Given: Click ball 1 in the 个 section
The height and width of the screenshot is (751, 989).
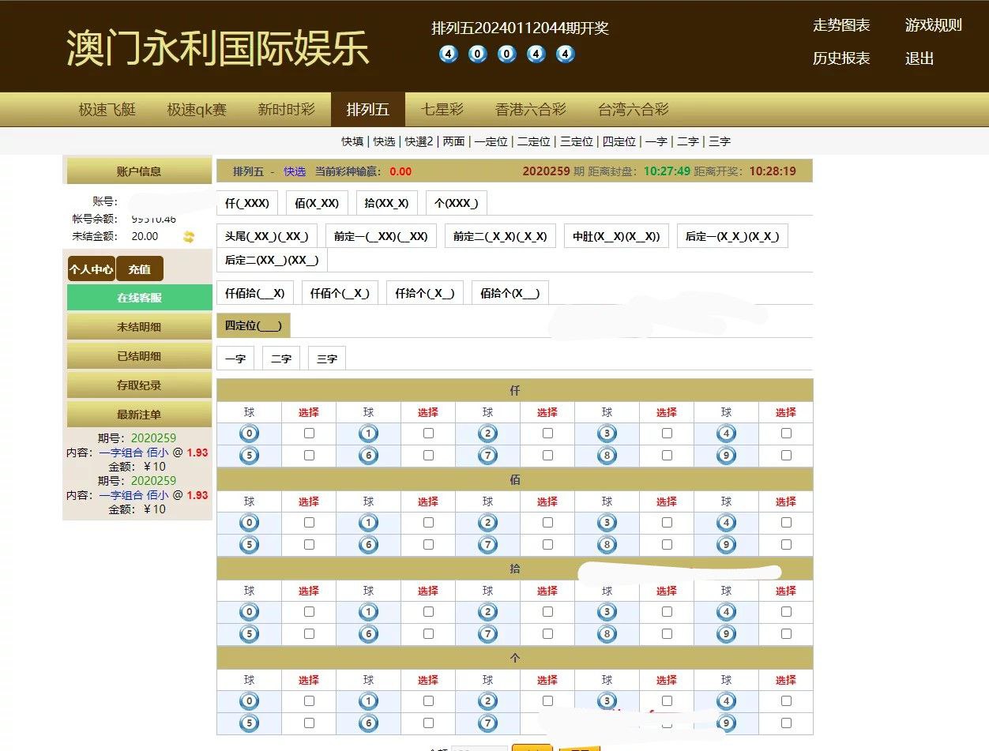Looking at the screenshot, I should click(x=368, y=701).
